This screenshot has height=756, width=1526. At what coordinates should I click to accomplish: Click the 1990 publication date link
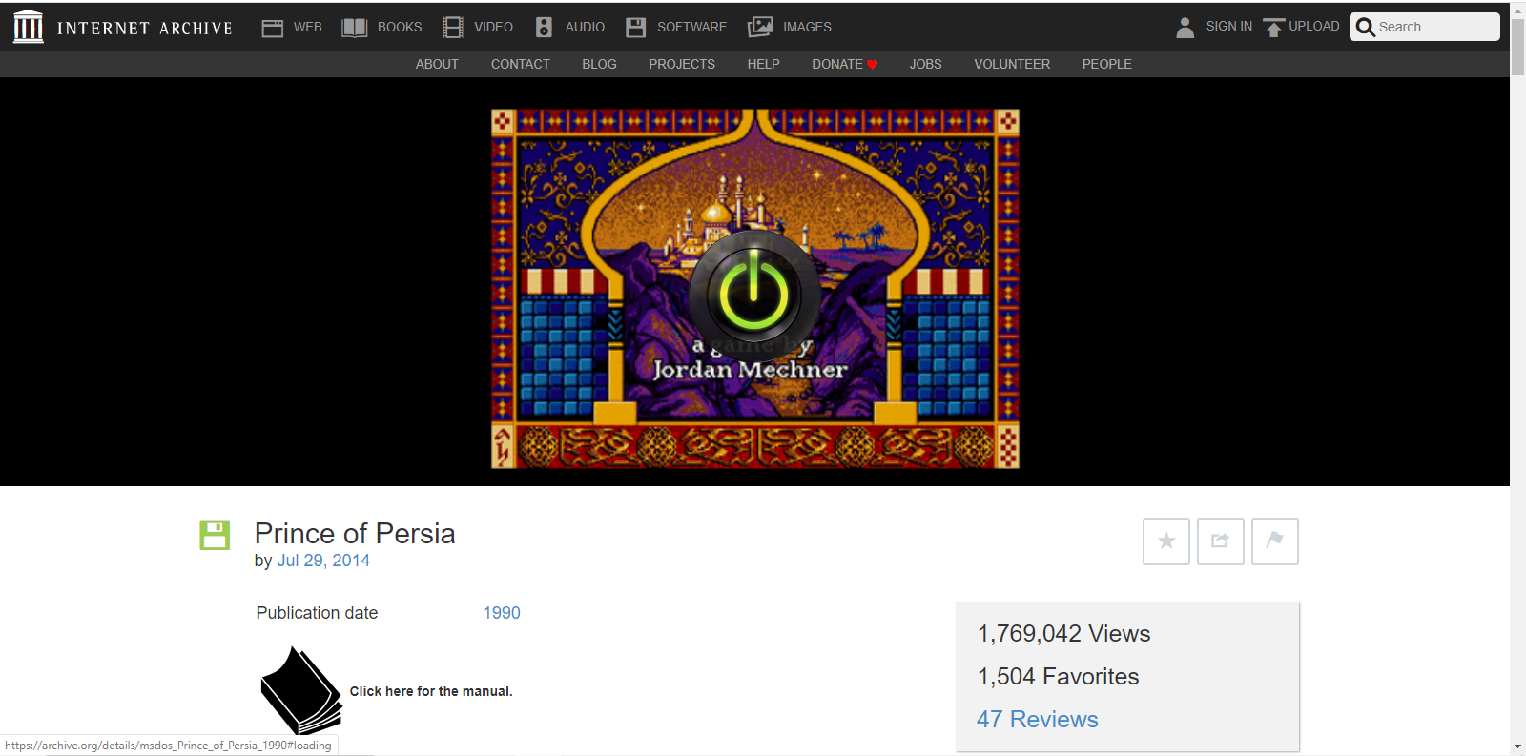coord(502,613)
